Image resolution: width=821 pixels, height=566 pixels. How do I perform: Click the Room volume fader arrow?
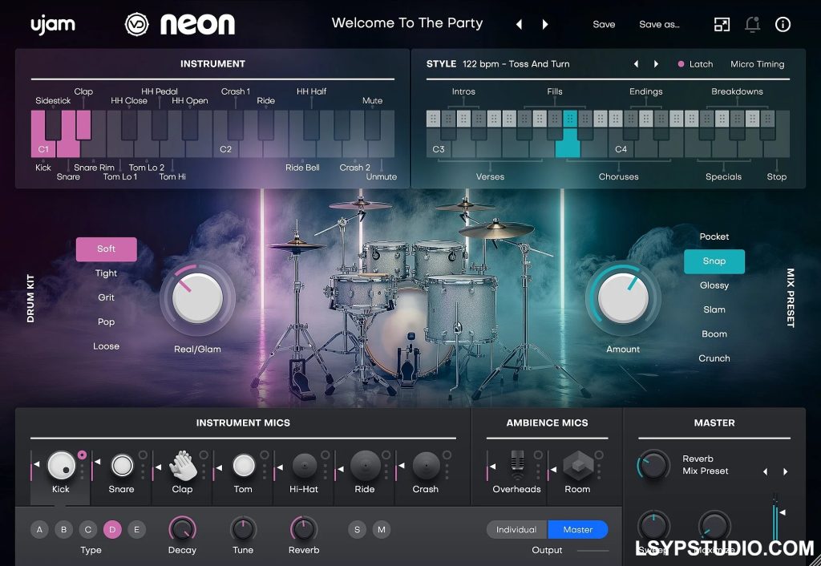click(x=553, y=470)
